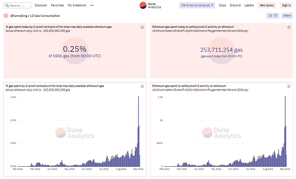Click the Dune Analytics logo

click(x=150, y=5)
